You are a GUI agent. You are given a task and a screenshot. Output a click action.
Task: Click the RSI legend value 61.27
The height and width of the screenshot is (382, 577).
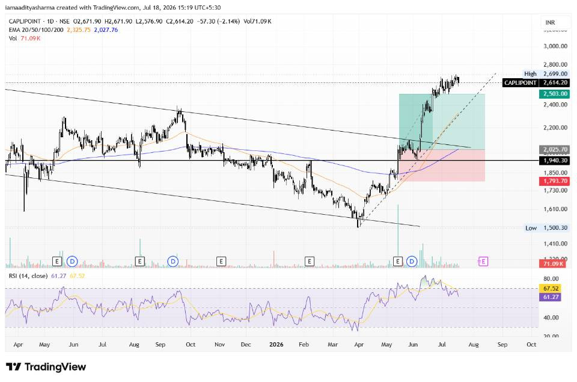58,276
